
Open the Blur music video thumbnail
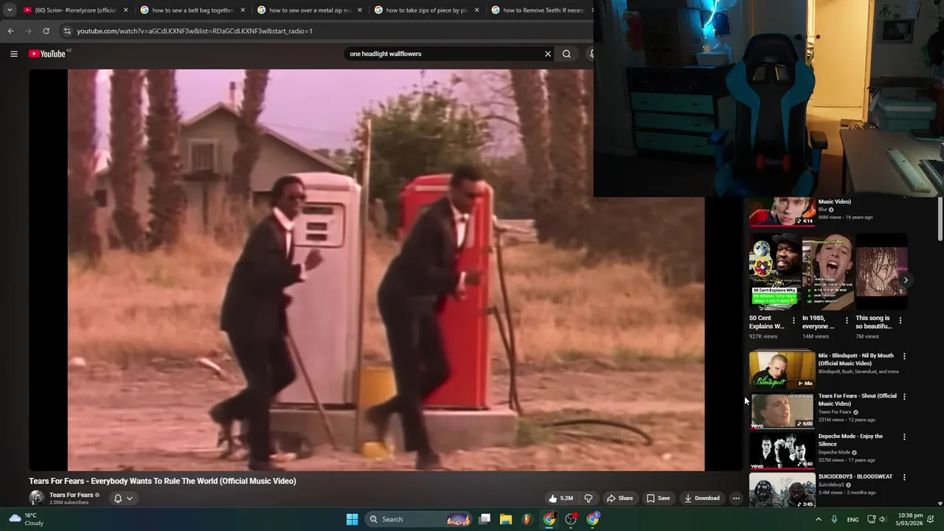click(x=782, y=212)
